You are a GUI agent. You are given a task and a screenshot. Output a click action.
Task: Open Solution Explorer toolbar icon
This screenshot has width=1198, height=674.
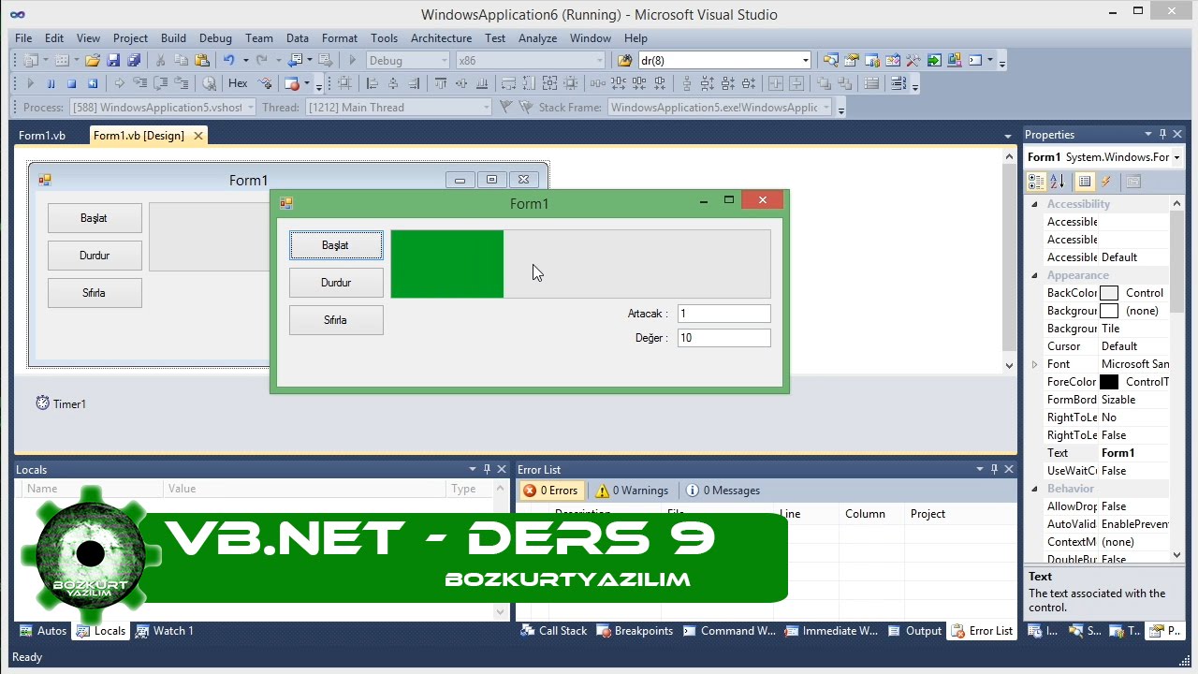click(x=830, y=60)
